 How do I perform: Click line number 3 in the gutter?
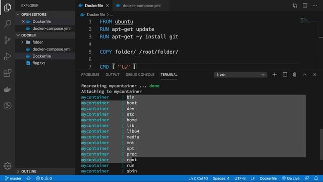point(90,37)
